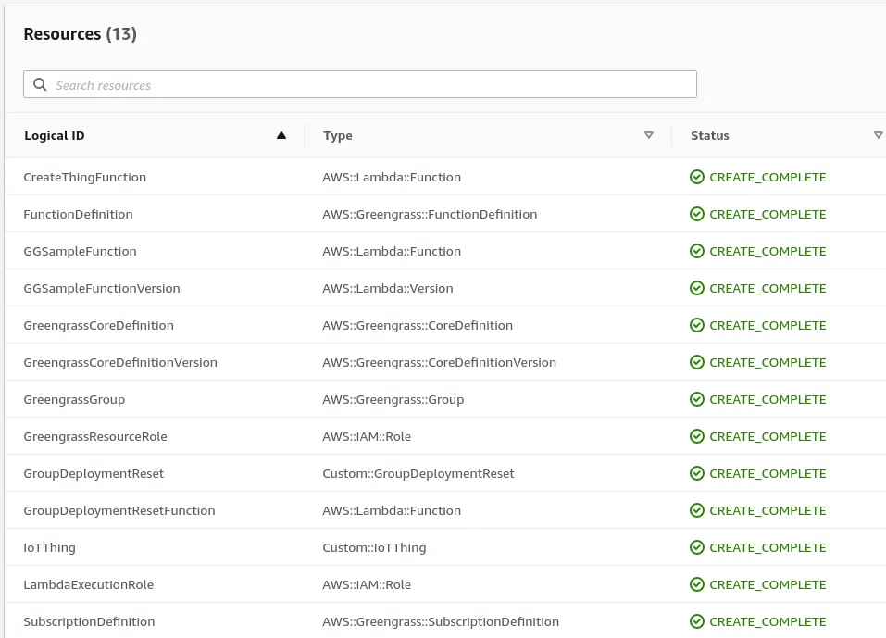This screenshot has width=886, height=638.
Task: Select the GroupDeploymentResetFunction logical ID
Action: click(x=119, y=510)
